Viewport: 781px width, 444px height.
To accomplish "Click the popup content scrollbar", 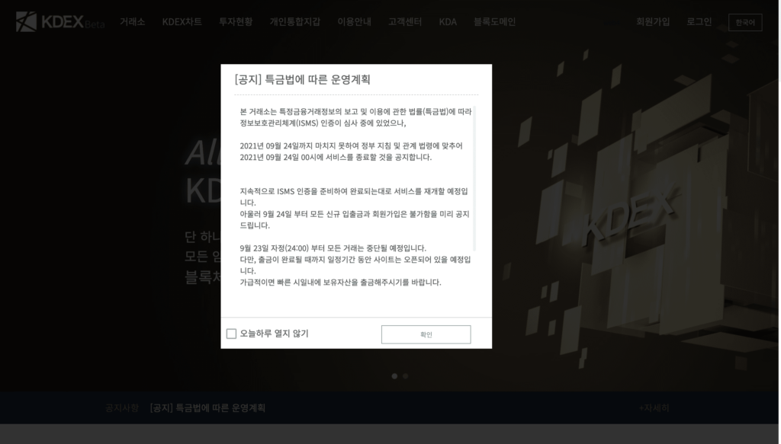I will pyautogui.click(x=474, y=179).
